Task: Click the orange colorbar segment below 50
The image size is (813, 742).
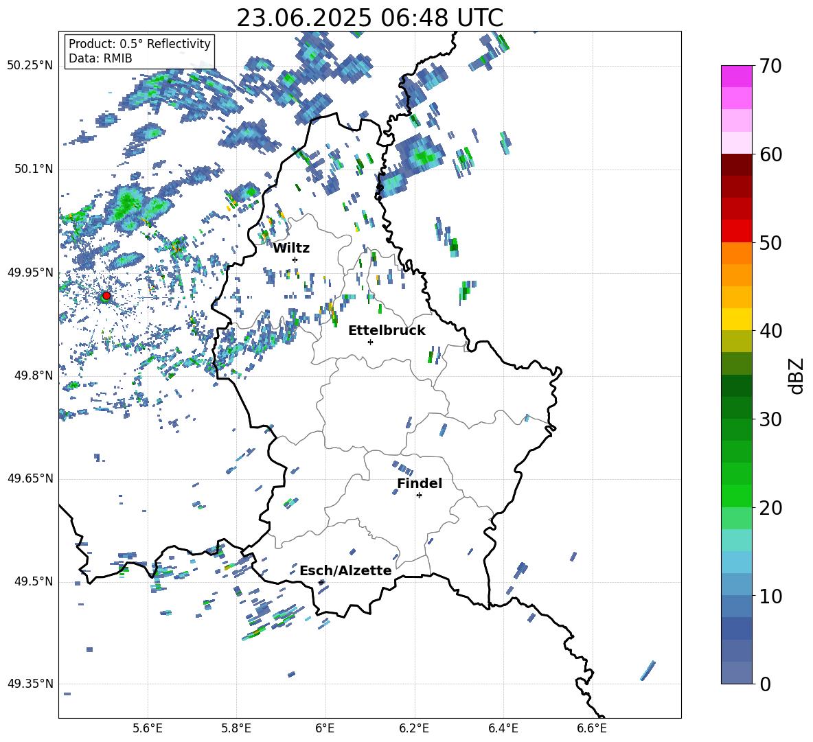Action: [x=737, y=253]
